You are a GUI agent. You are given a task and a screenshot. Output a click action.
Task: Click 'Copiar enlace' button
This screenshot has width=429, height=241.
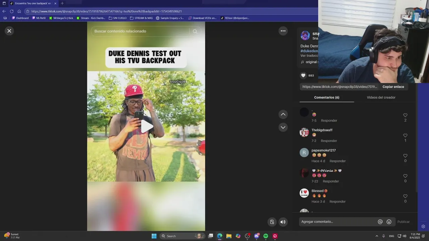393,87
